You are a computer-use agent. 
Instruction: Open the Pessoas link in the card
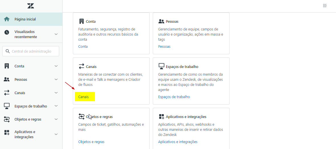click(164, 47)
